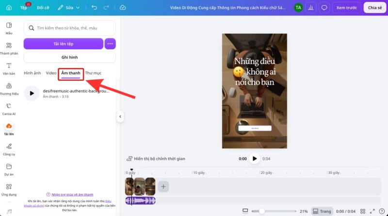This screenshot has width=388, height=216.
Task: Switch to the Thư mục tab
Action: click(x=93, y=73)
